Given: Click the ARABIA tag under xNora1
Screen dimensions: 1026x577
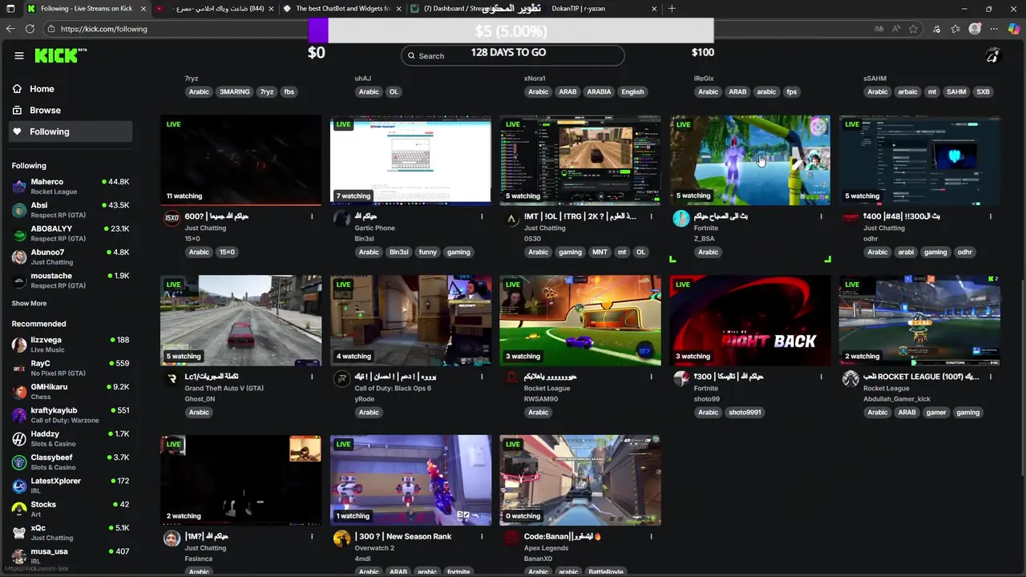Looking at the screenshot, I should 599,92.
